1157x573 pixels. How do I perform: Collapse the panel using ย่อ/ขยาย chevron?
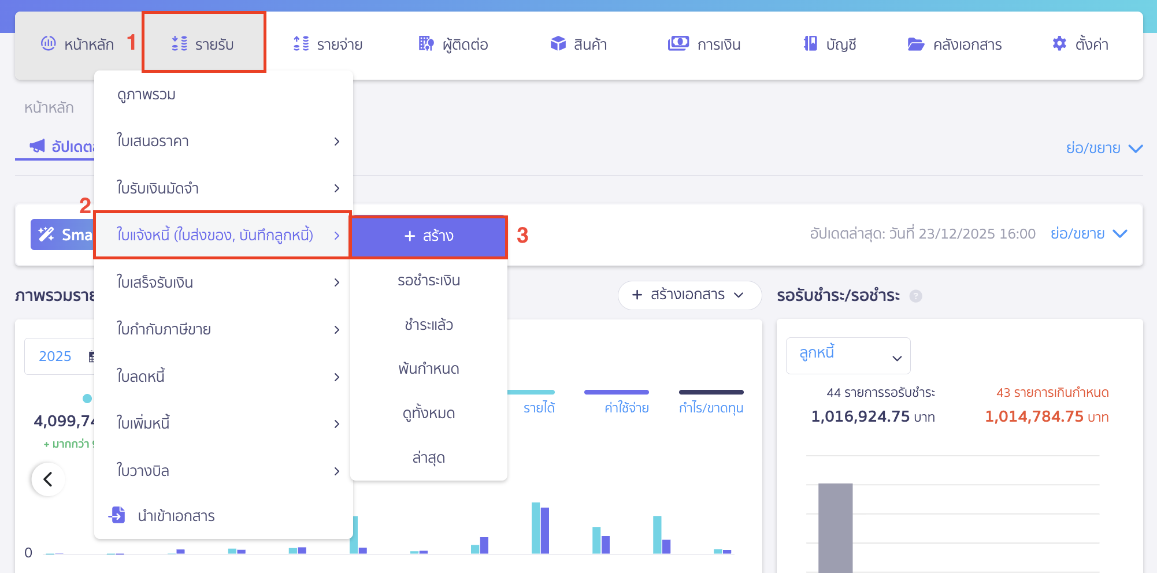pos(1137,147)
